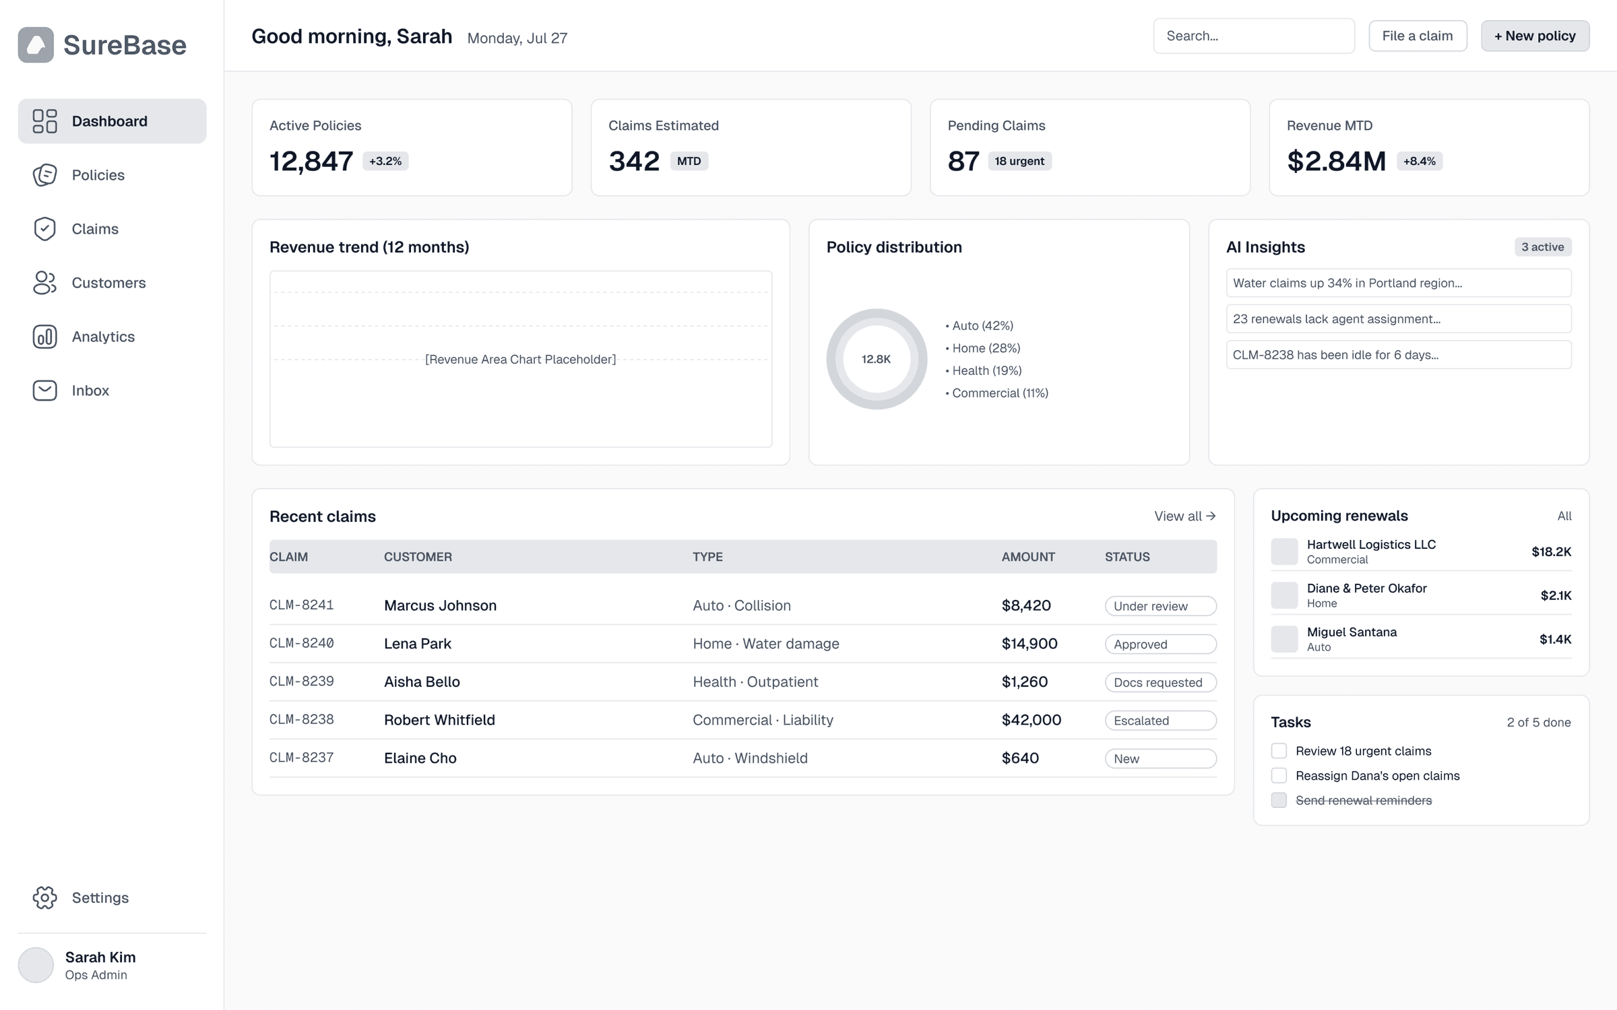The height and width of the screenshot is (1010, 1617).
Task: Click the File a claim button
Action: point(1418,36)
